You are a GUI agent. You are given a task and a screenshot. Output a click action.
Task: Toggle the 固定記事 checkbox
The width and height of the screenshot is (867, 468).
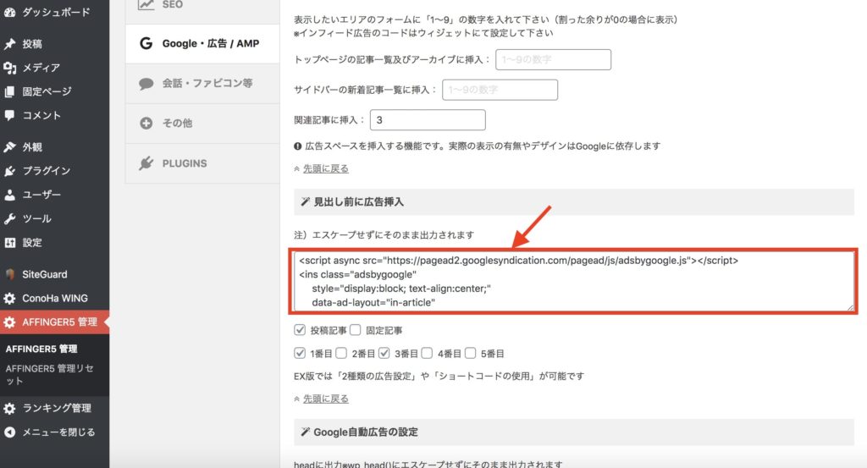pos(356,330)
